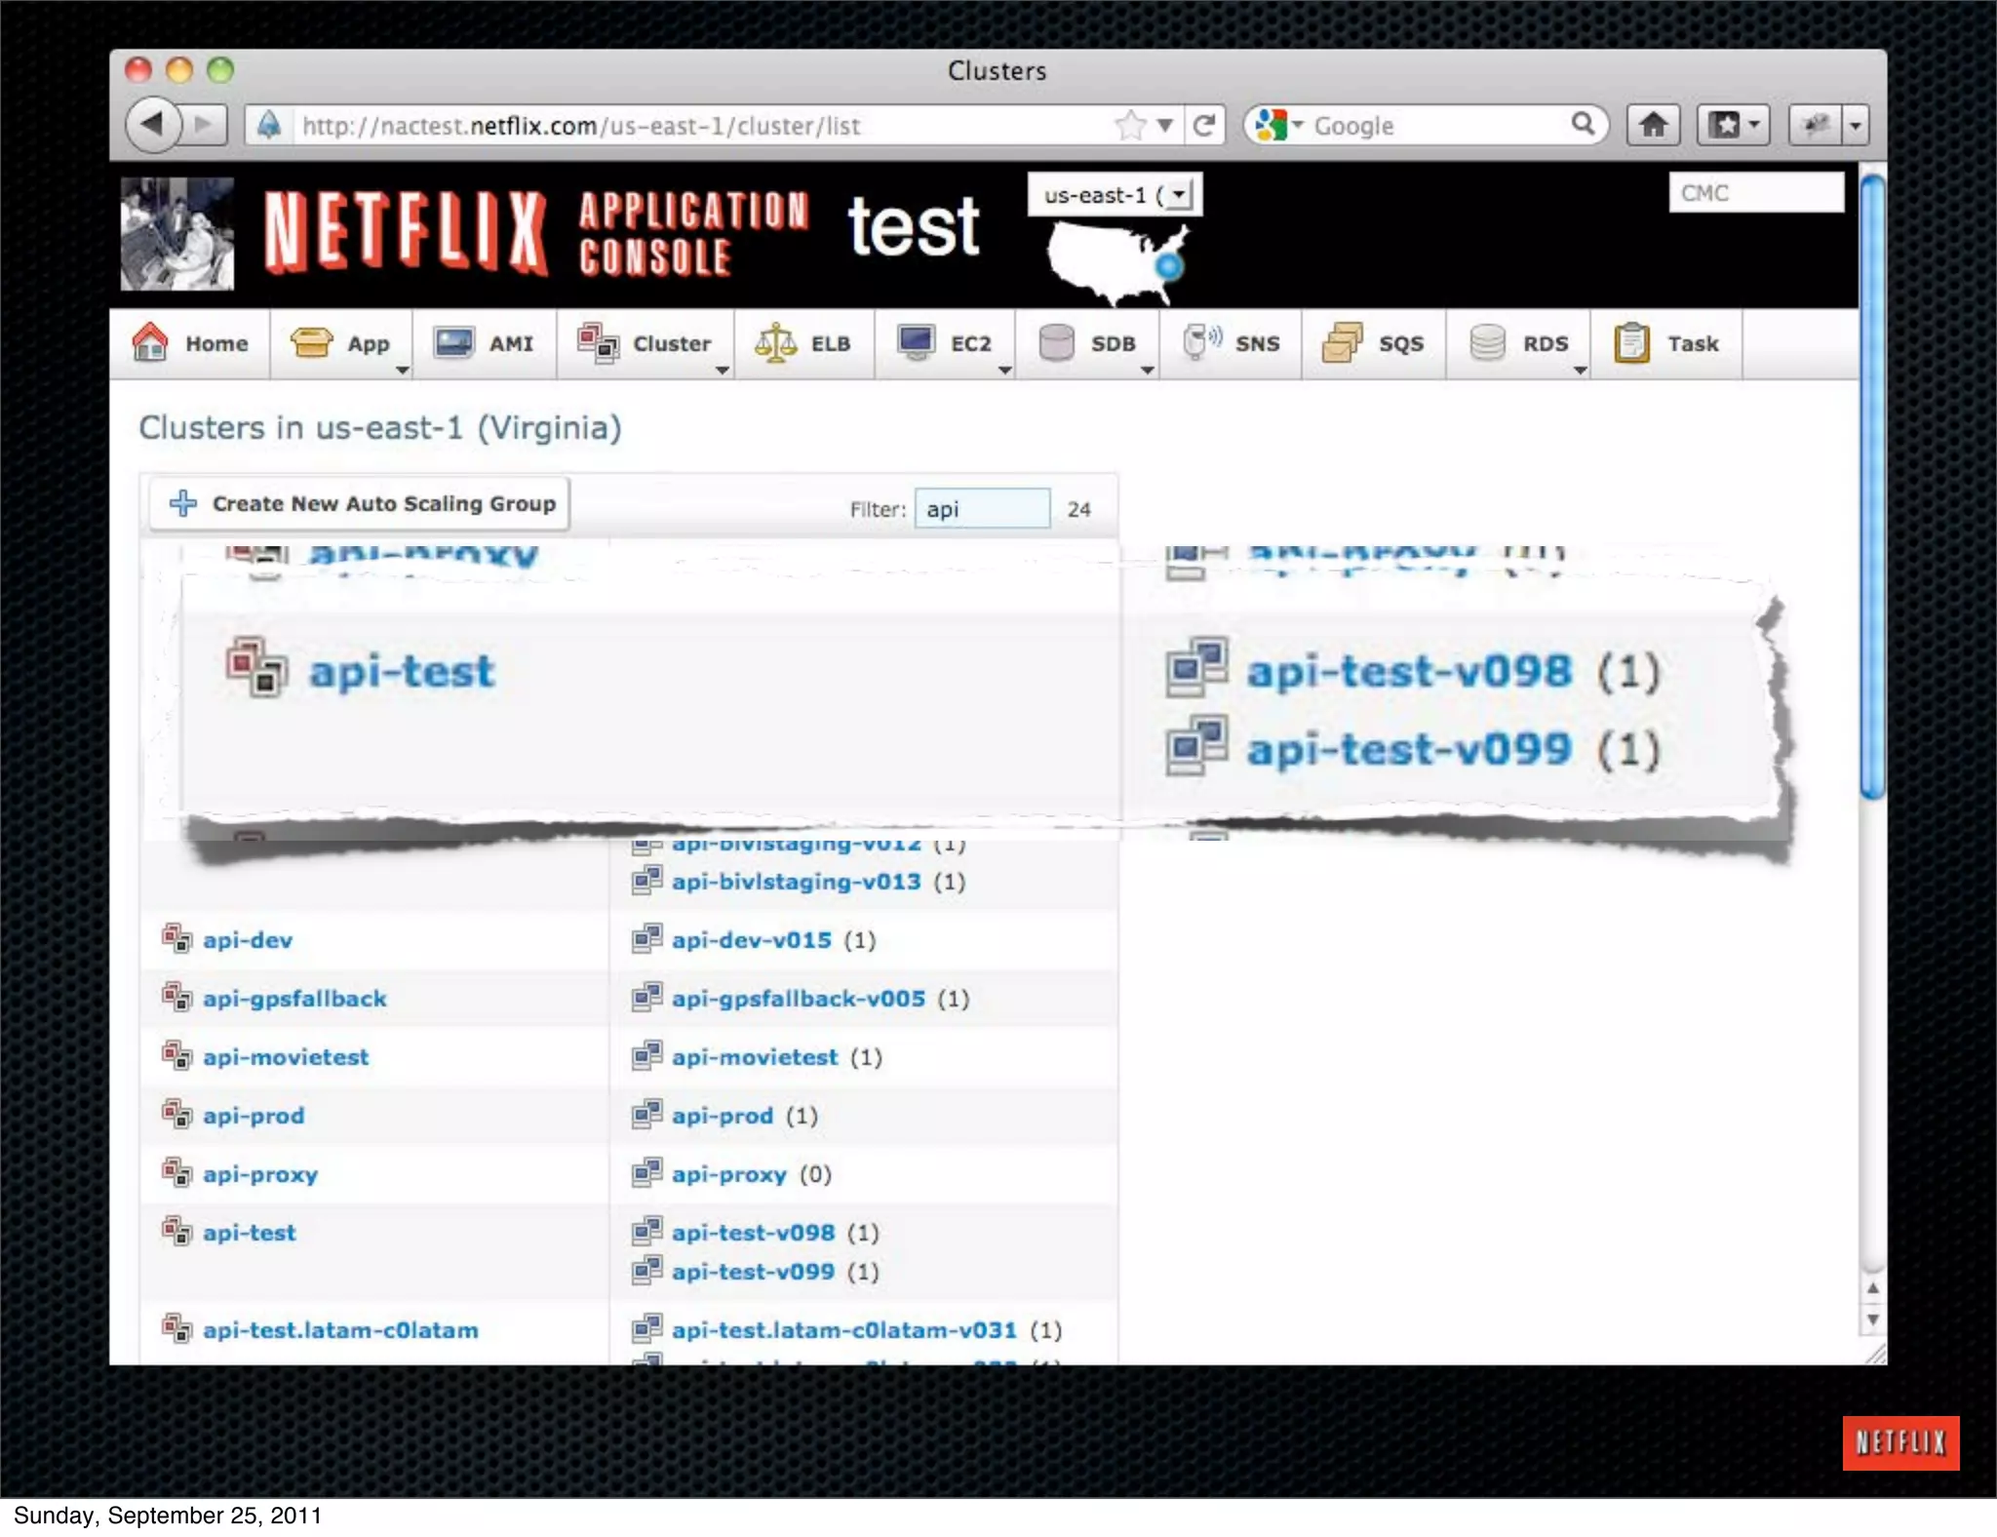Click the cluster icon beside api-dev
This screenshot has height=1537, width=1997.
click(176, 939)
